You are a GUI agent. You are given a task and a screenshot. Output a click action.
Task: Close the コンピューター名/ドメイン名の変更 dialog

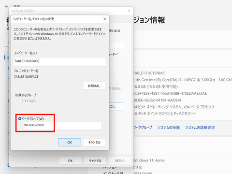[x=105, y=19]
